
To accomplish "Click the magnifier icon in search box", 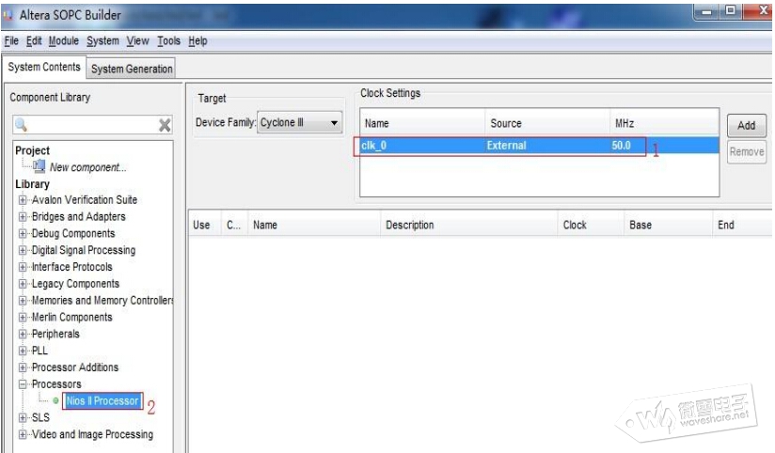I will pos(21,125).
